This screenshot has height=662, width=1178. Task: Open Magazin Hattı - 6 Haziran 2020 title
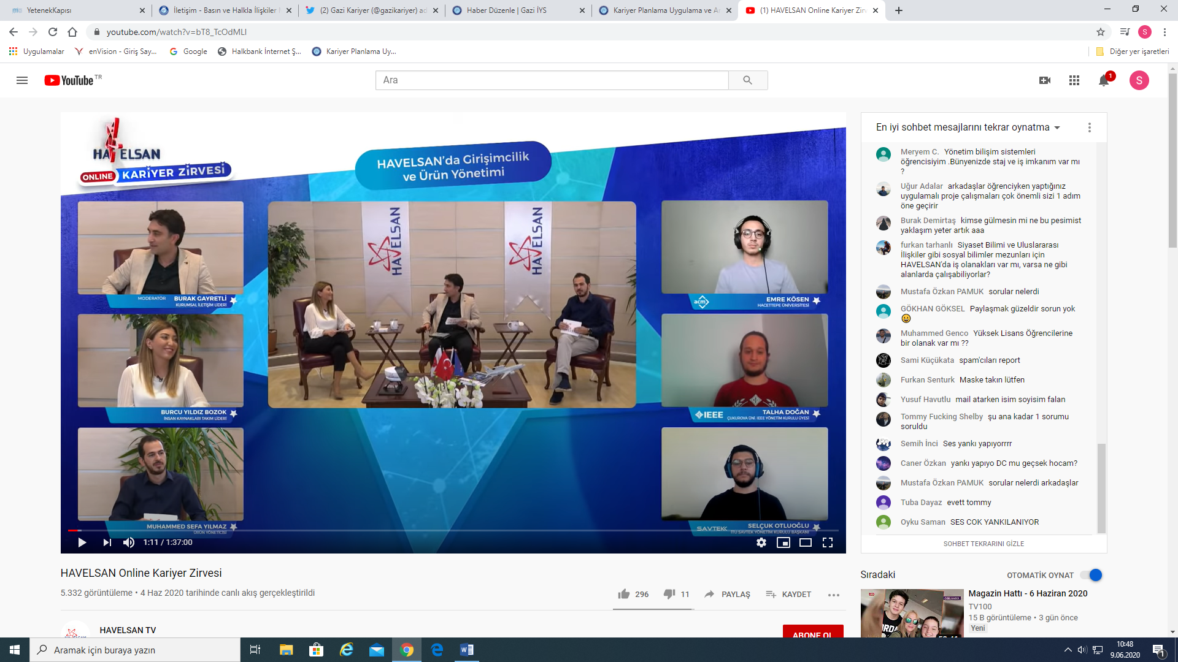1028,593
